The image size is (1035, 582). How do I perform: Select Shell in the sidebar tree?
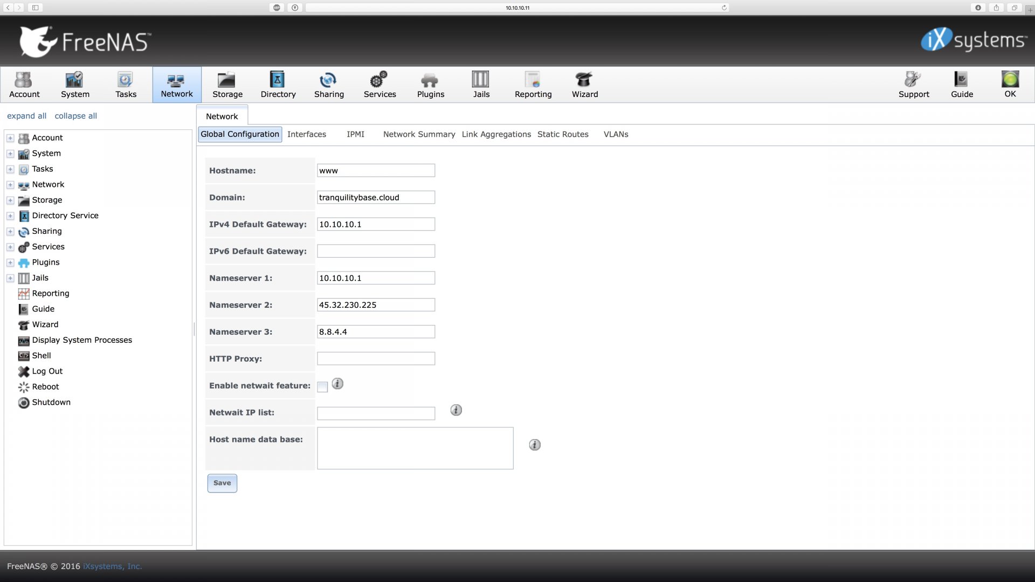pyautogui.click(x=41, y=356)
